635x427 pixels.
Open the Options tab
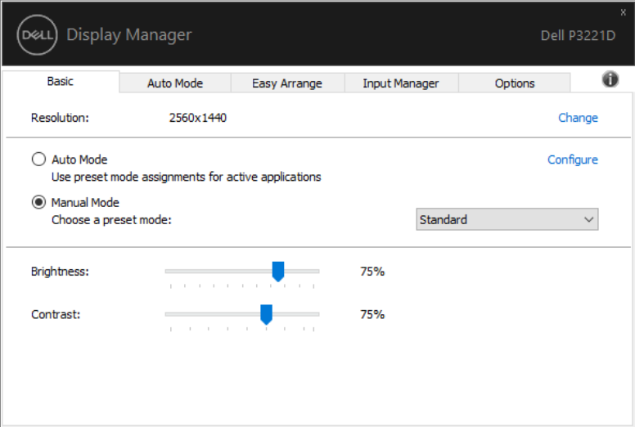tap(515, 83)
